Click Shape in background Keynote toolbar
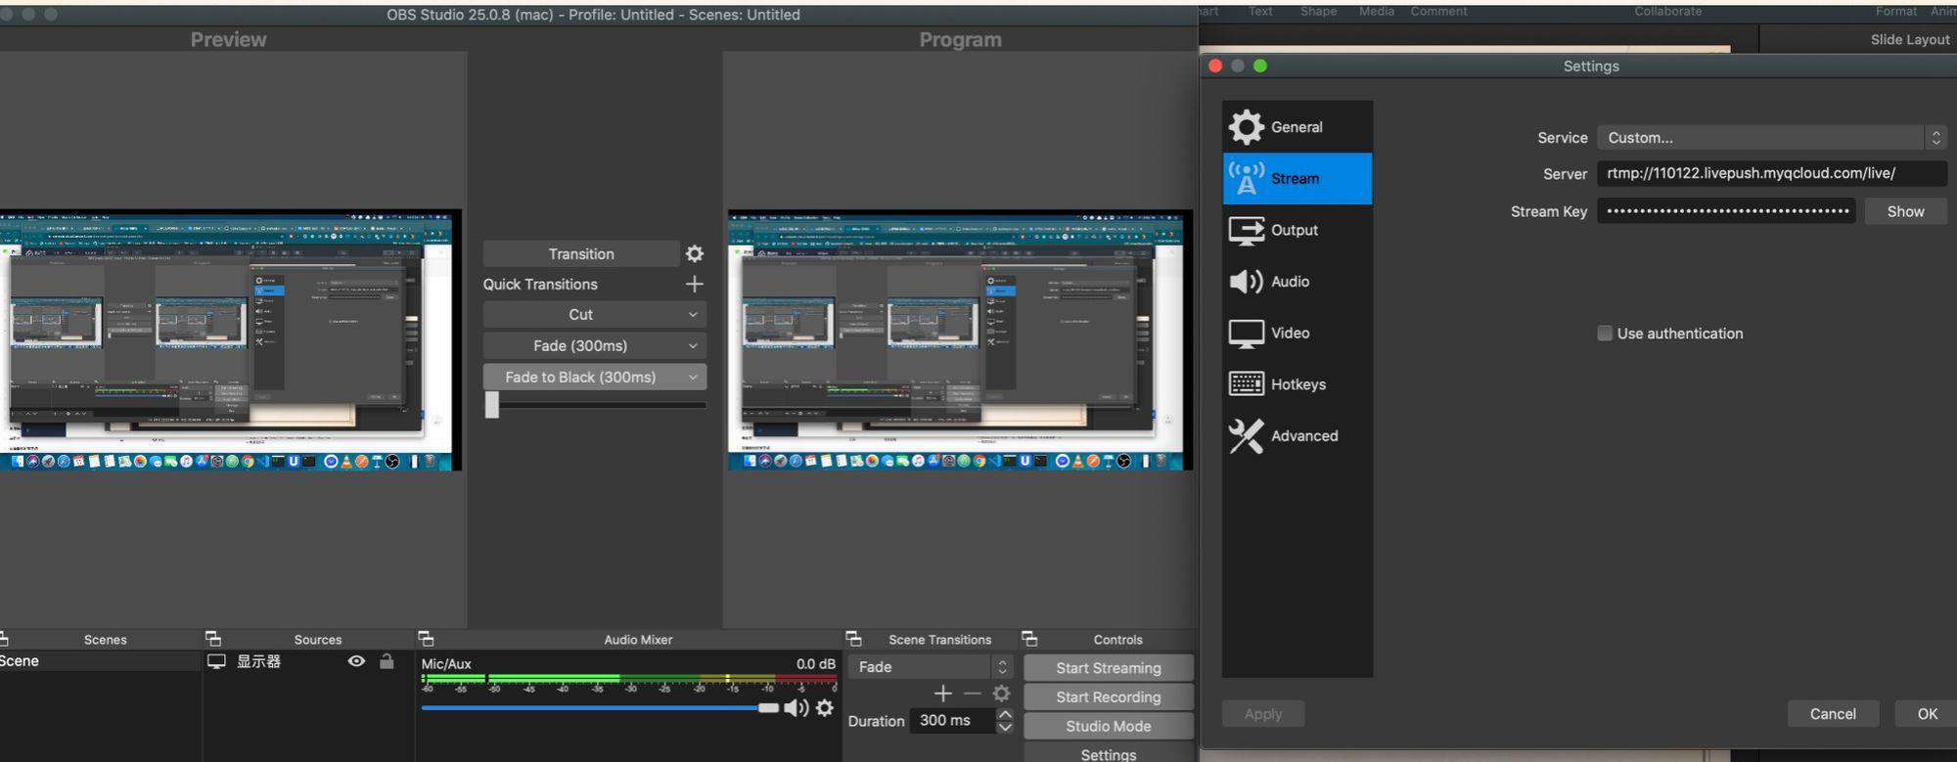The height and width of the screenshot is (762, 1957). click(1318, 11)
